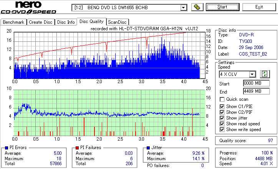Click the blue PI Errors legend square

point(7,148)
